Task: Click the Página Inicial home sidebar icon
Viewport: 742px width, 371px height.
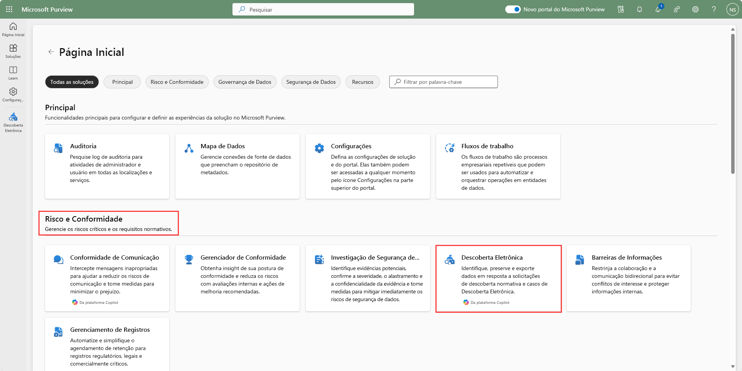Action: (13, 29)
